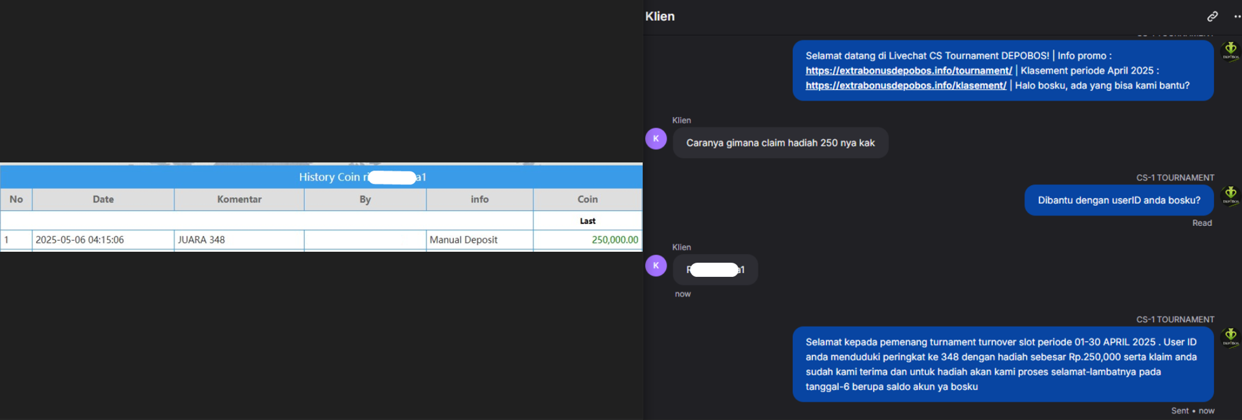
Task: Click the 'By' column header
Action: tap(365, 199)
